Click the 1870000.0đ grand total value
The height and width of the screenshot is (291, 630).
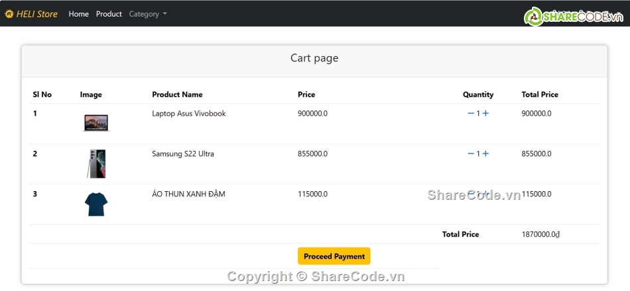click(x=540, y=234)
